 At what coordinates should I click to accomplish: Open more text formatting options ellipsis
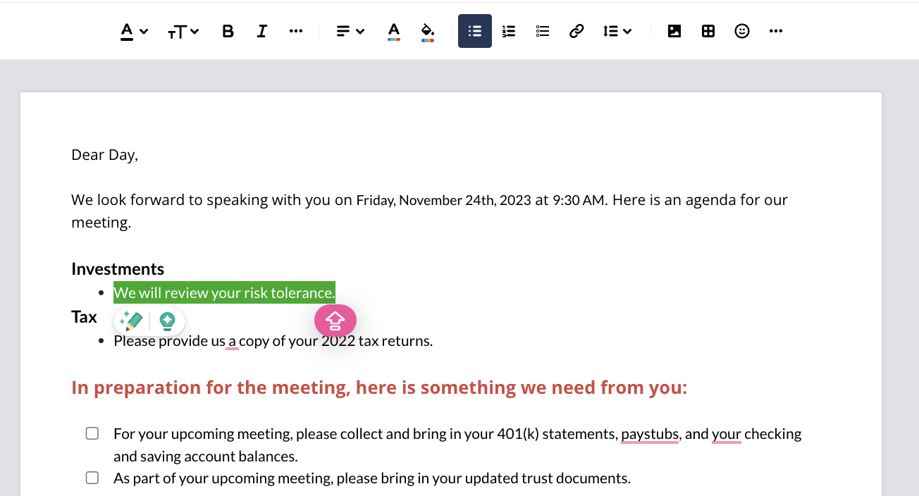click(296, 31)
